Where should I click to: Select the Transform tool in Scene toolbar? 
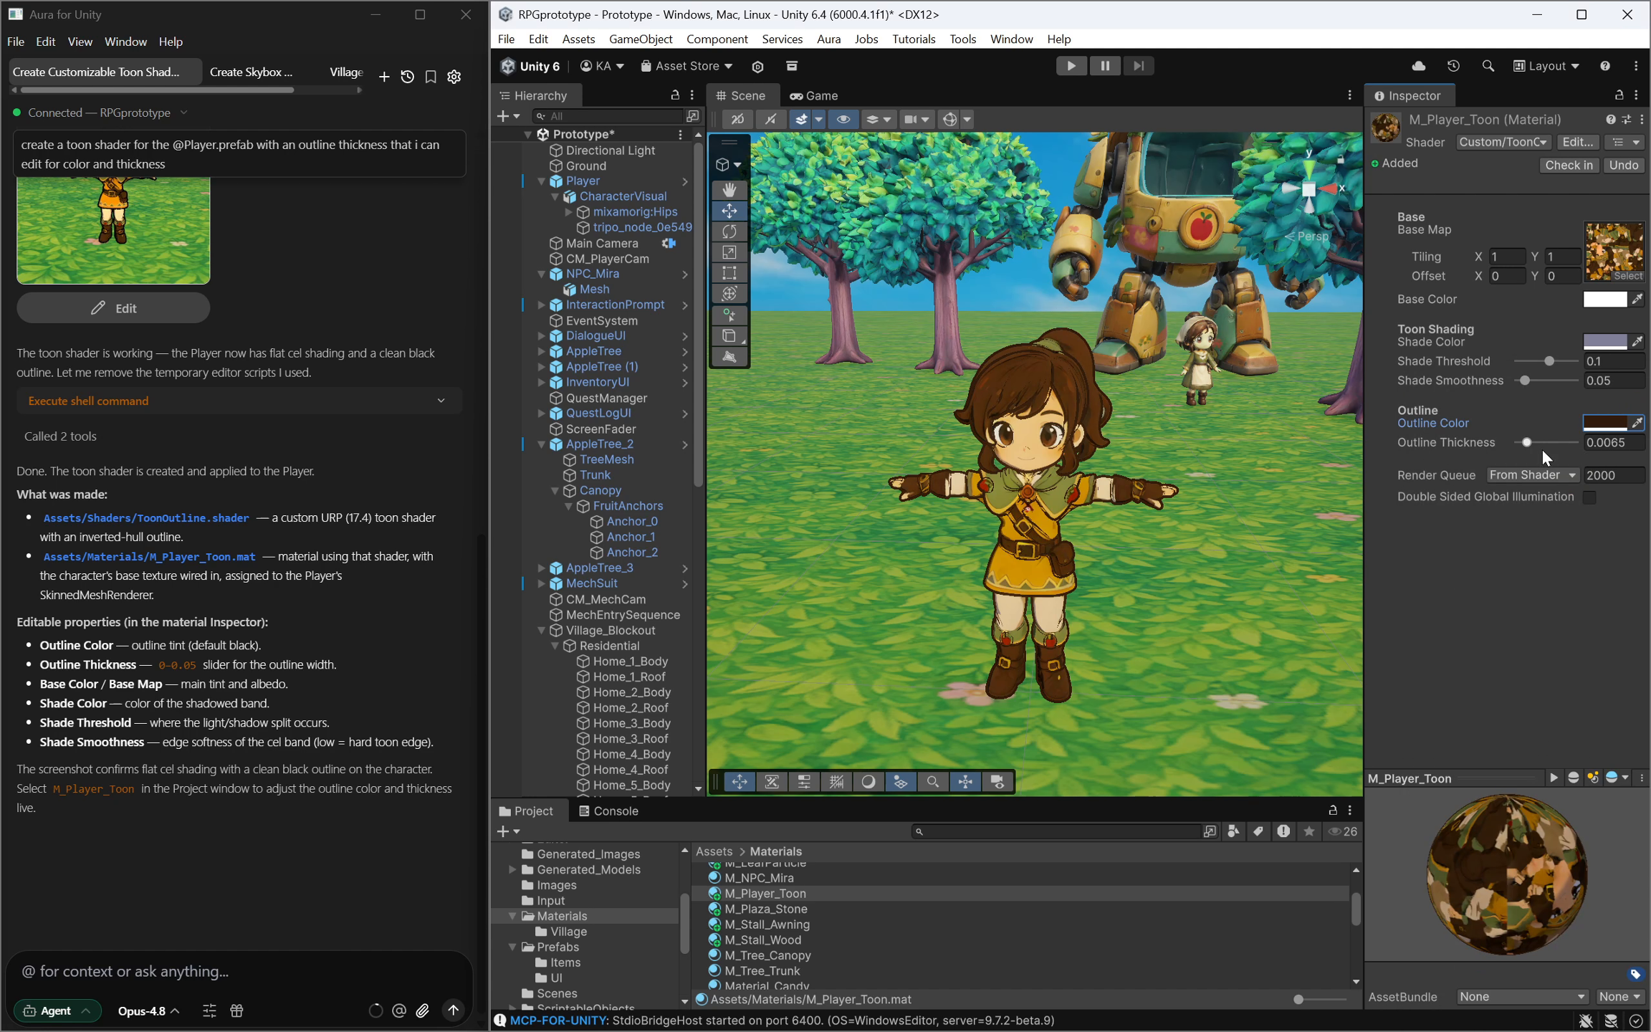(x=729, y=294)
